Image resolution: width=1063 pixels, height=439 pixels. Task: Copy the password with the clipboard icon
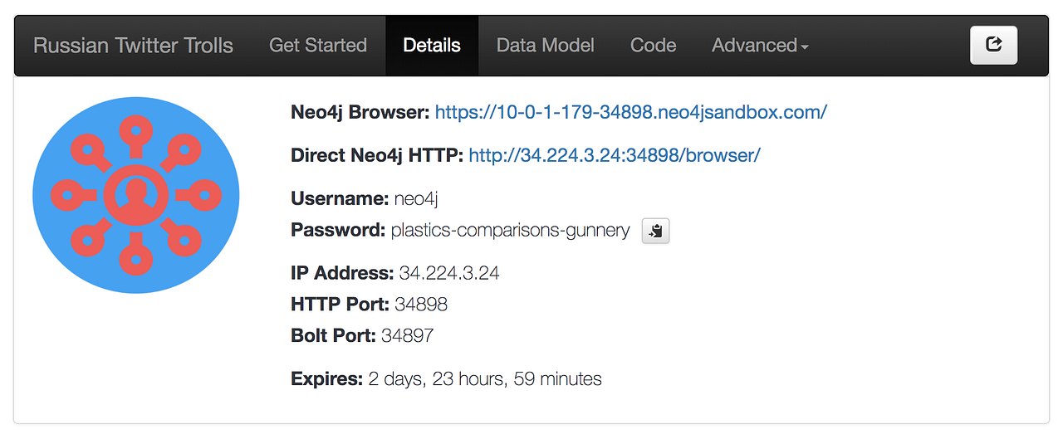(656, 232)
